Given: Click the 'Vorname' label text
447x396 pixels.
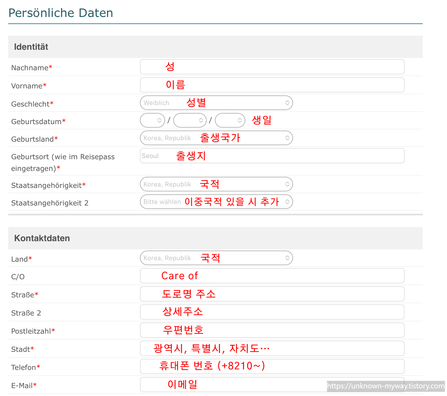Looking at the screenshot, I should (x=27, y=86).
